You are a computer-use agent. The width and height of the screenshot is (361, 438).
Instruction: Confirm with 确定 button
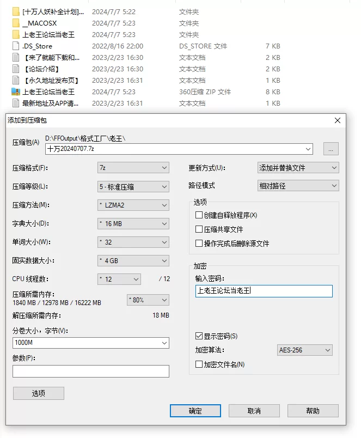[195, 411]
